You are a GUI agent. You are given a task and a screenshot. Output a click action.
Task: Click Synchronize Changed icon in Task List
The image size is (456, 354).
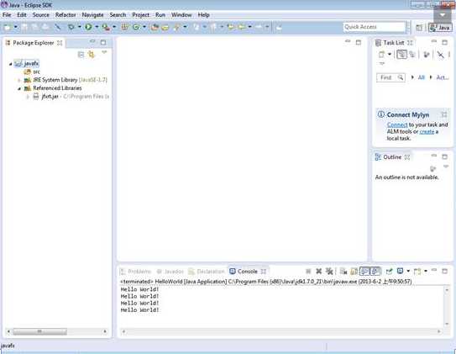[441, 55]
